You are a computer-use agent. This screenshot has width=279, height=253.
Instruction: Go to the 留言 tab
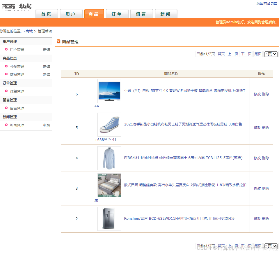point(141,14)
